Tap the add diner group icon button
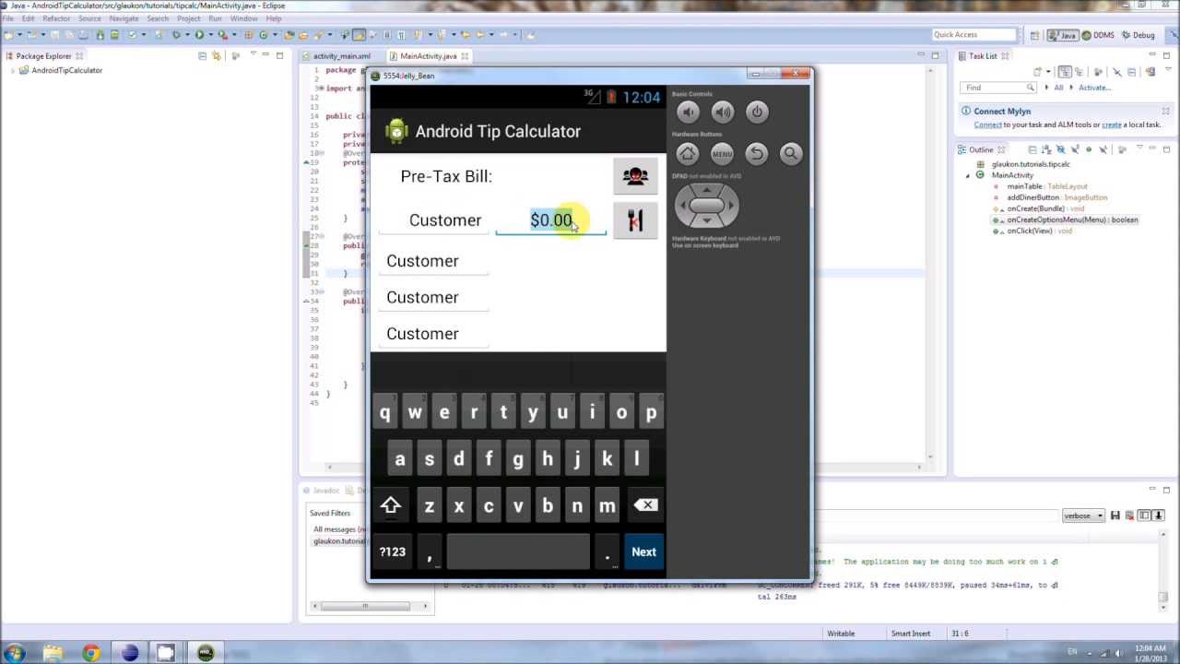 tap(635, 176)
